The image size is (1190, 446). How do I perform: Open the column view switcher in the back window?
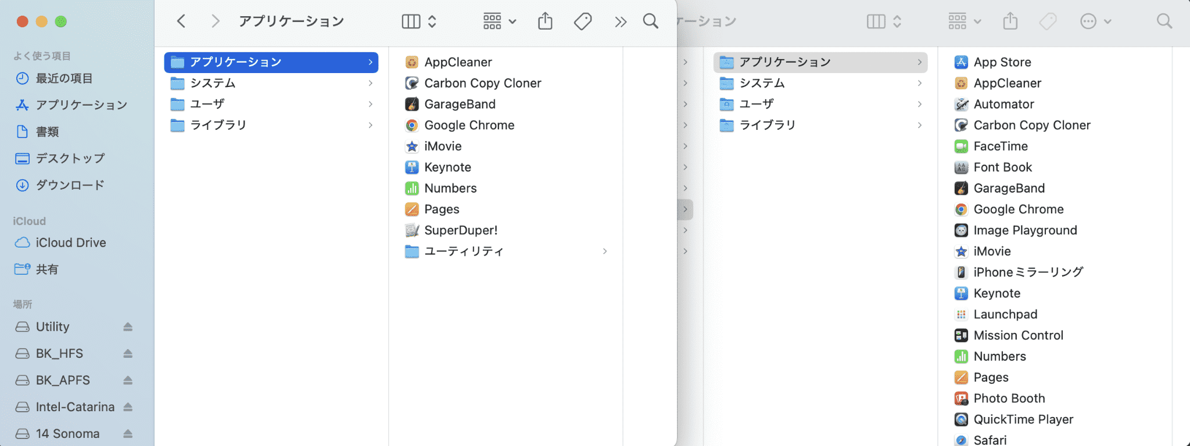884,21
